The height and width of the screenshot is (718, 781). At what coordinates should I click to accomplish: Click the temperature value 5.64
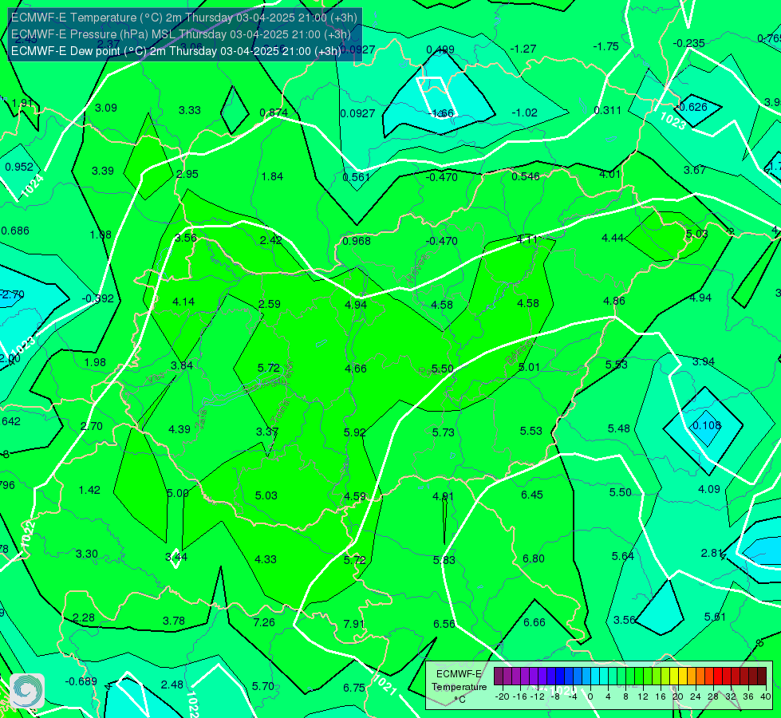[622, 556]
